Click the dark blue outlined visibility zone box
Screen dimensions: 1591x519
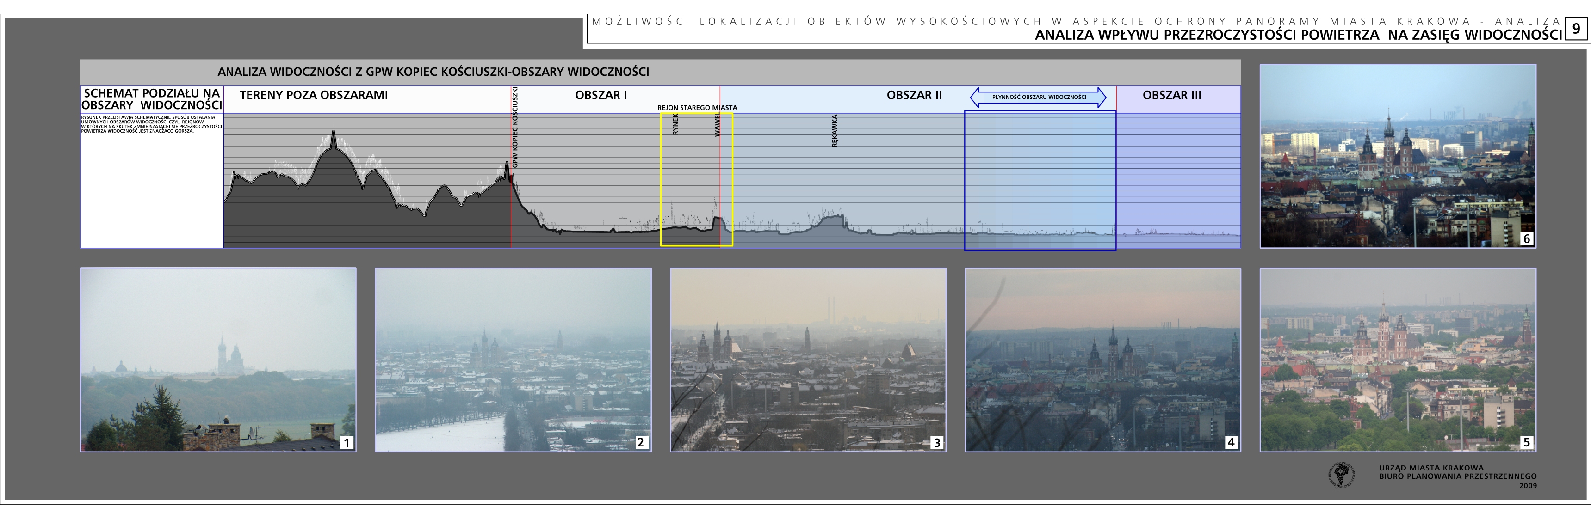(1040, 180)
